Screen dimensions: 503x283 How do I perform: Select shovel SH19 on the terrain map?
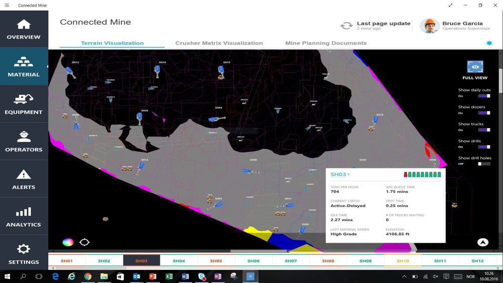pos(157,71)
